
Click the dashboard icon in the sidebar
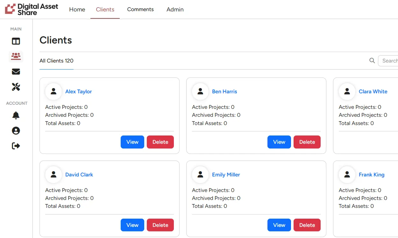click(x=16, y=41)
